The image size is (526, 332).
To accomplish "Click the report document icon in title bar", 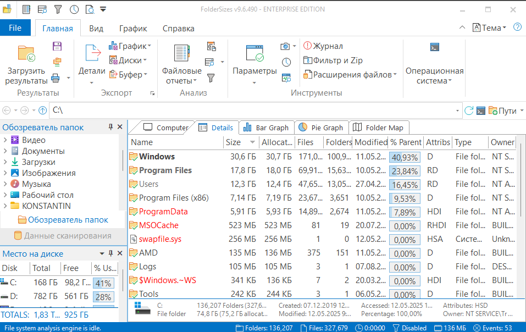I will [26, 9].
